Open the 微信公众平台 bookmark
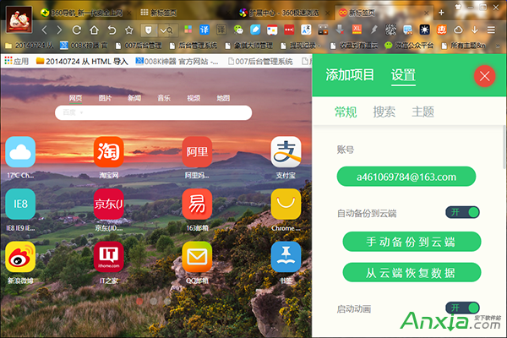507x338 pixels. [x=409, y=46]
